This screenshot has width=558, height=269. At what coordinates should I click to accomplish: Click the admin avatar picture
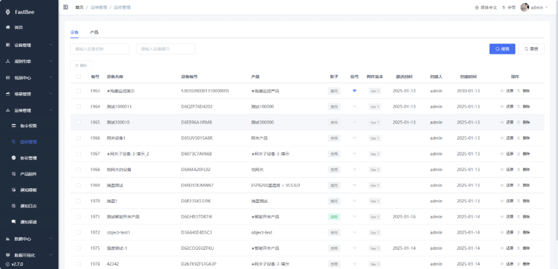click(x=524, y=7)
